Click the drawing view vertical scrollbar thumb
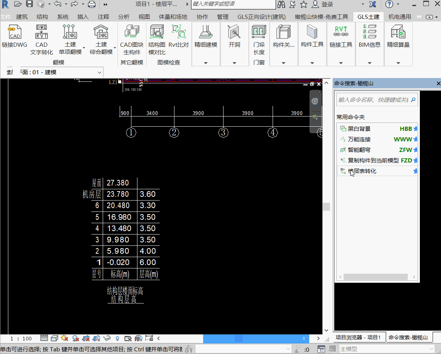This screenshot has height=354, width=441. coord(326,207)
